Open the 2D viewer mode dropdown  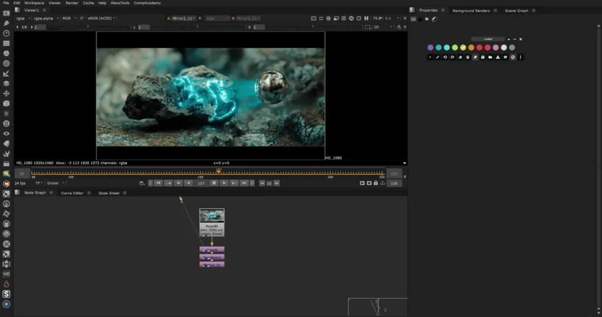(382, 27)
